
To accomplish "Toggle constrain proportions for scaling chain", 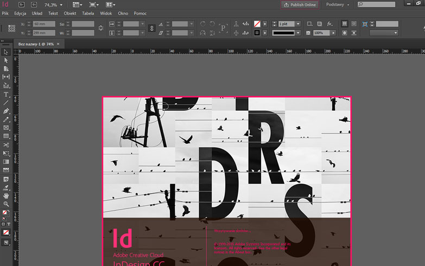I will pyautogui.click(x=152, y=28).
